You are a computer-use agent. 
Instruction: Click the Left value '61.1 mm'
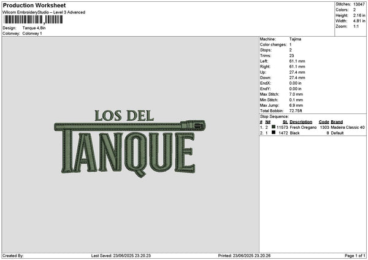297,61
